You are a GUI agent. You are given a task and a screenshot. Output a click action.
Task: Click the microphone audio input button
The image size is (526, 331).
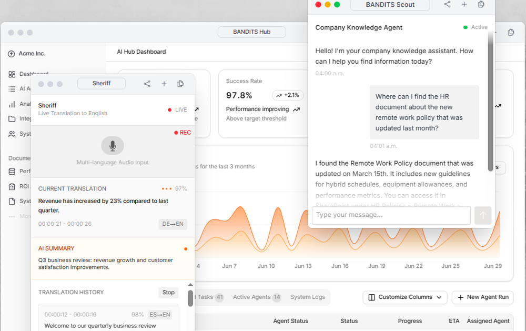(x=113, y=146)
